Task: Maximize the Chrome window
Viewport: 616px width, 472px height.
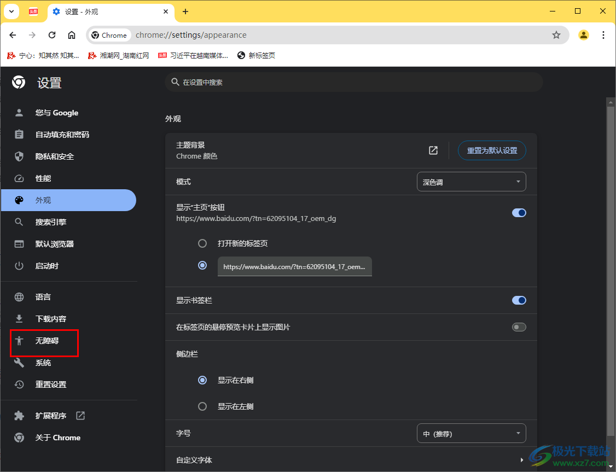Action: [x=578, y=11]
